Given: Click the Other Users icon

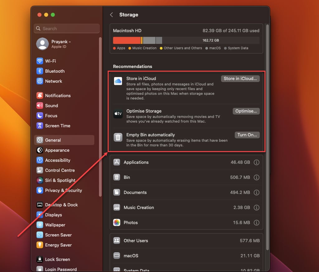Looking at the screenshot, I should pos(117,240).
